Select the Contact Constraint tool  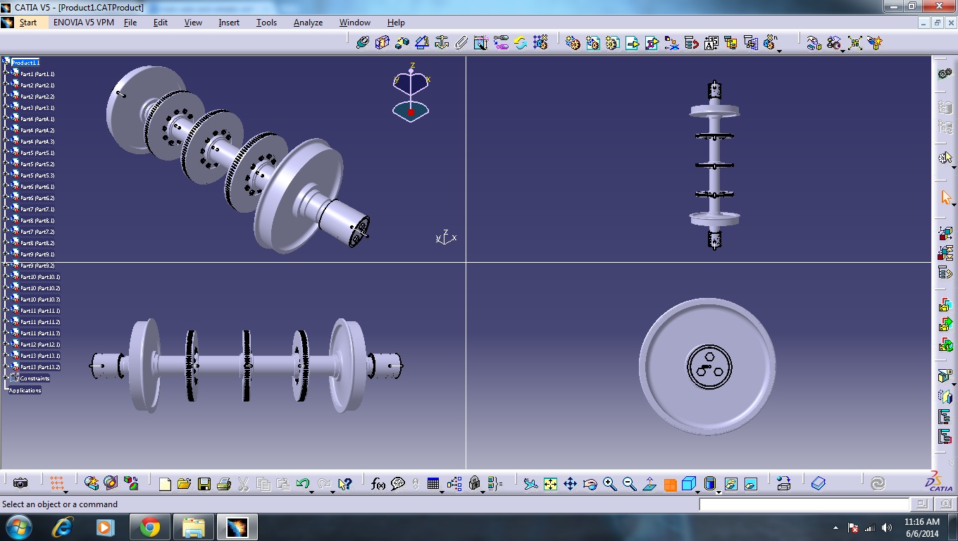click(382, 43)
